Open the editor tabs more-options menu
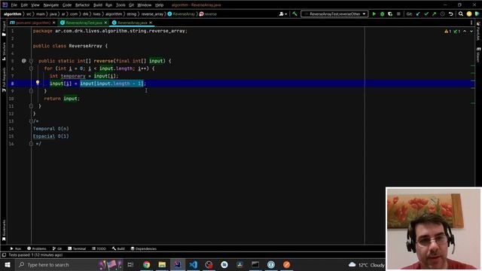482x271 pixels. tap(471, 23)
